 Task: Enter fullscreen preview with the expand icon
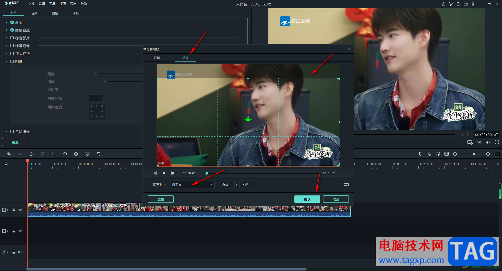point(497,143)
